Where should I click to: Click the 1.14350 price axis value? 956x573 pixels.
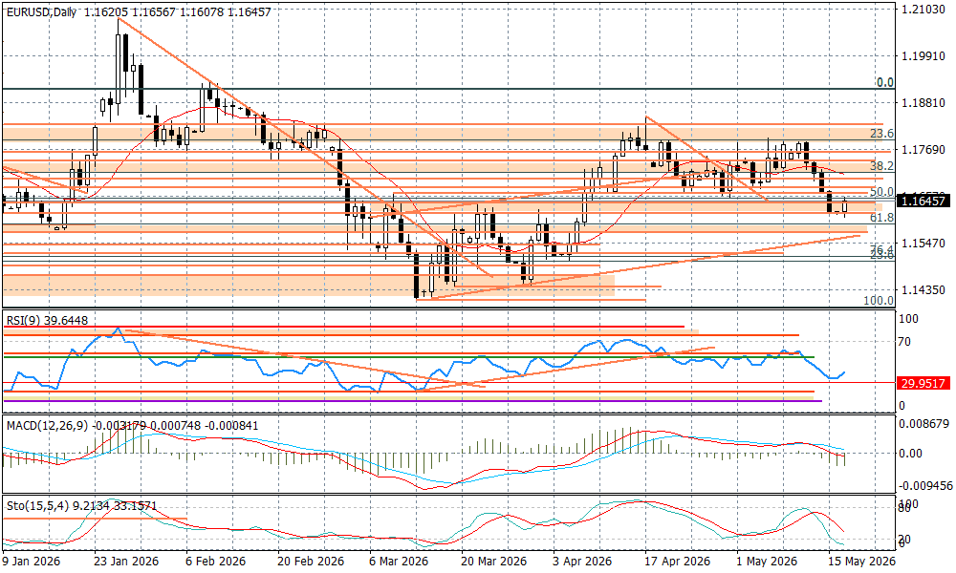pyautogui.click(x=923, y=290)
